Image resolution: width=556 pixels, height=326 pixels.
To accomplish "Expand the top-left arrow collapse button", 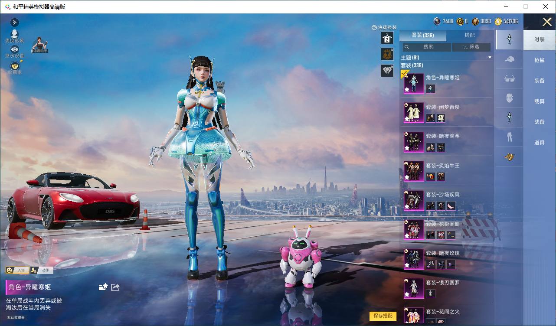I will point(15,22).
